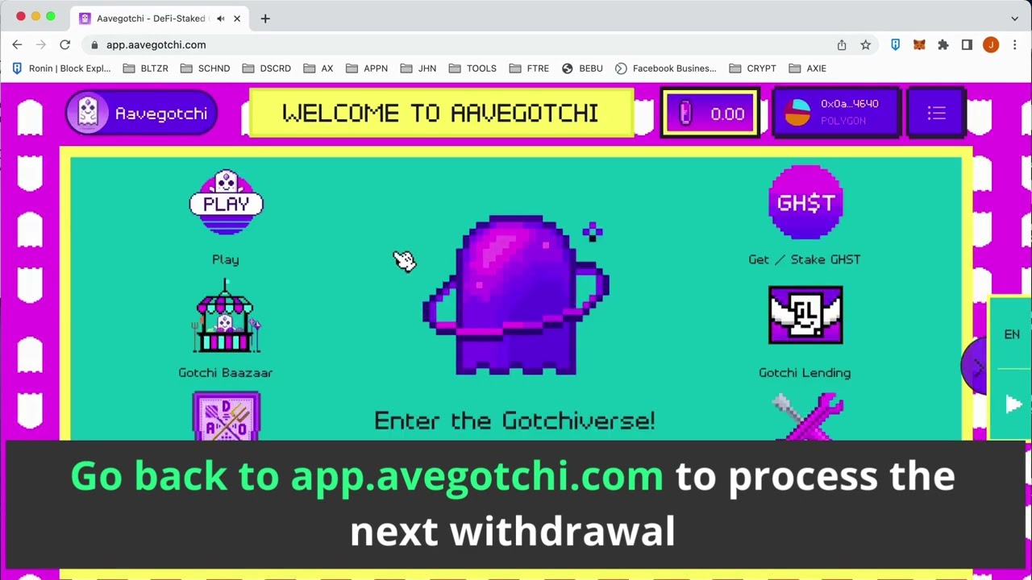Open a new browser tab
This screenshot has height=580, width=1032.
coord(265,18)
